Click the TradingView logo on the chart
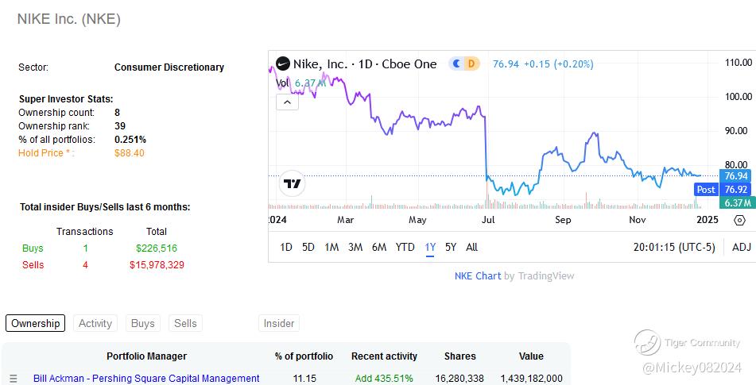Viewport: 756px width, 385px height. coord(293,184)
